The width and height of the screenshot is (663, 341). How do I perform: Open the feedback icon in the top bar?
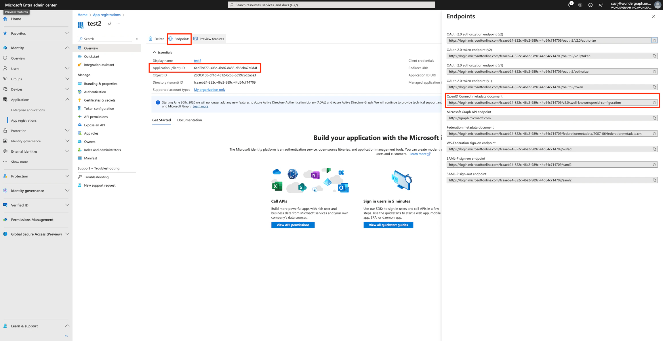(601, 5)
